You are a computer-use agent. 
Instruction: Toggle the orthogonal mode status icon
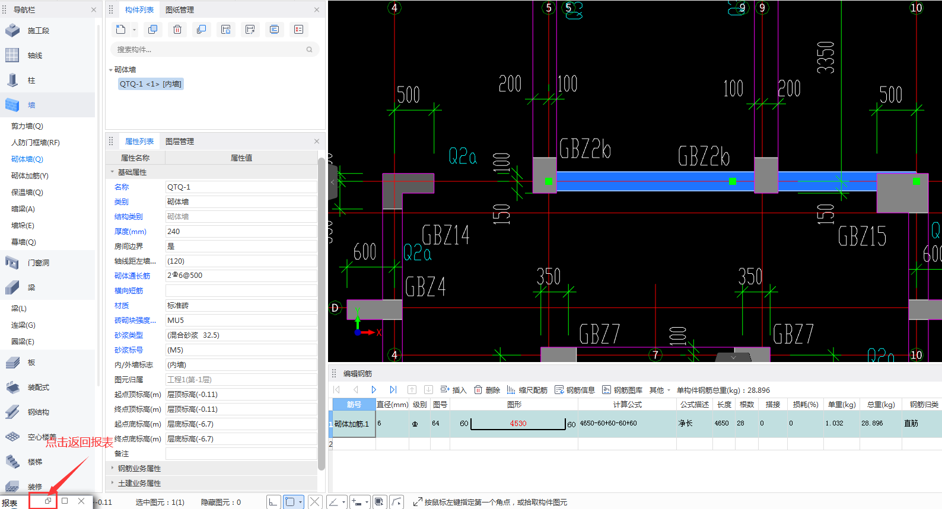point(273,502)
